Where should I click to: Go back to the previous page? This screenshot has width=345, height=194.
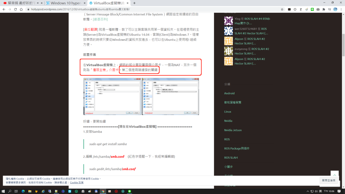tap(4, 9)
